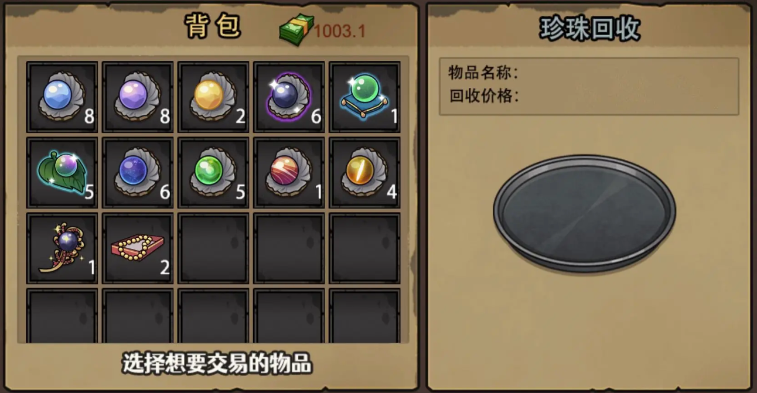This screenshot has width=757, height=393.
Task: Click the 物品名称 item name field
Action: [x=589, y=73]
